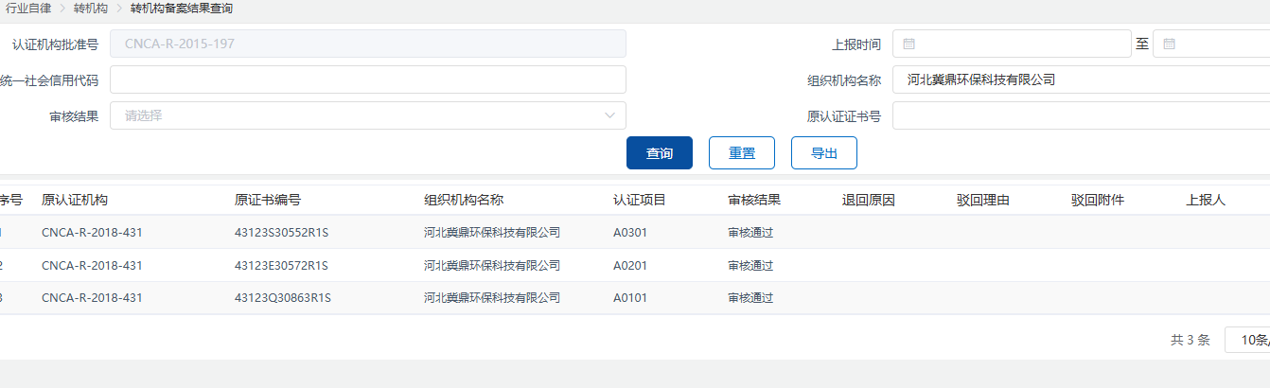1270x388 pixels.
Task: Click the 原认证机构 column header
Action: 75,201
